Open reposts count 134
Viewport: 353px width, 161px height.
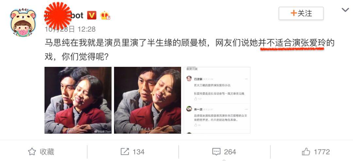pyautogui.click(x=133, y=152)
